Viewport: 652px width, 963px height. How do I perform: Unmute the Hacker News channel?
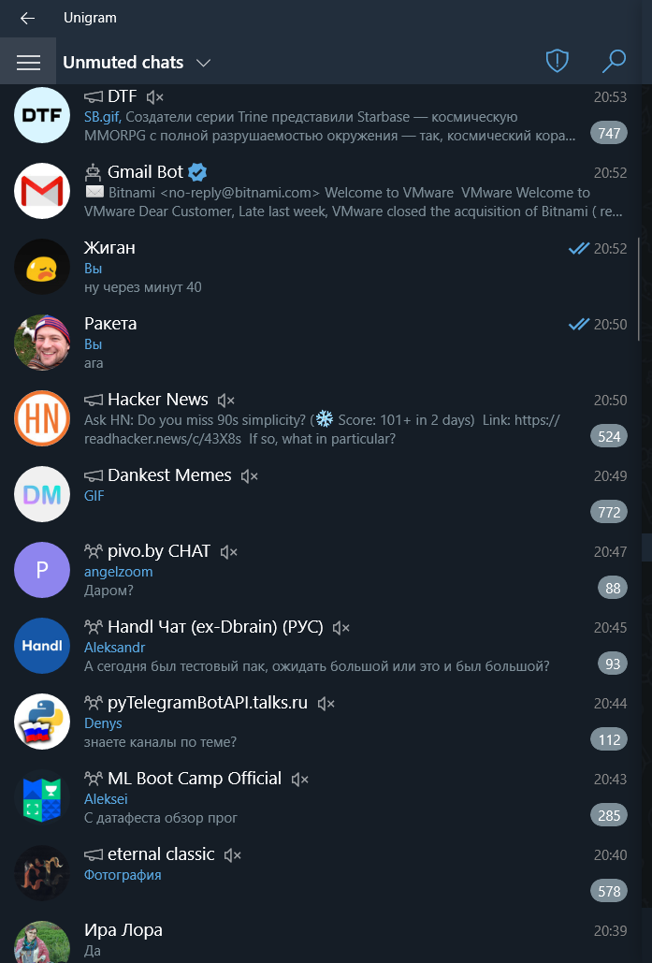(x=226, y=401)
